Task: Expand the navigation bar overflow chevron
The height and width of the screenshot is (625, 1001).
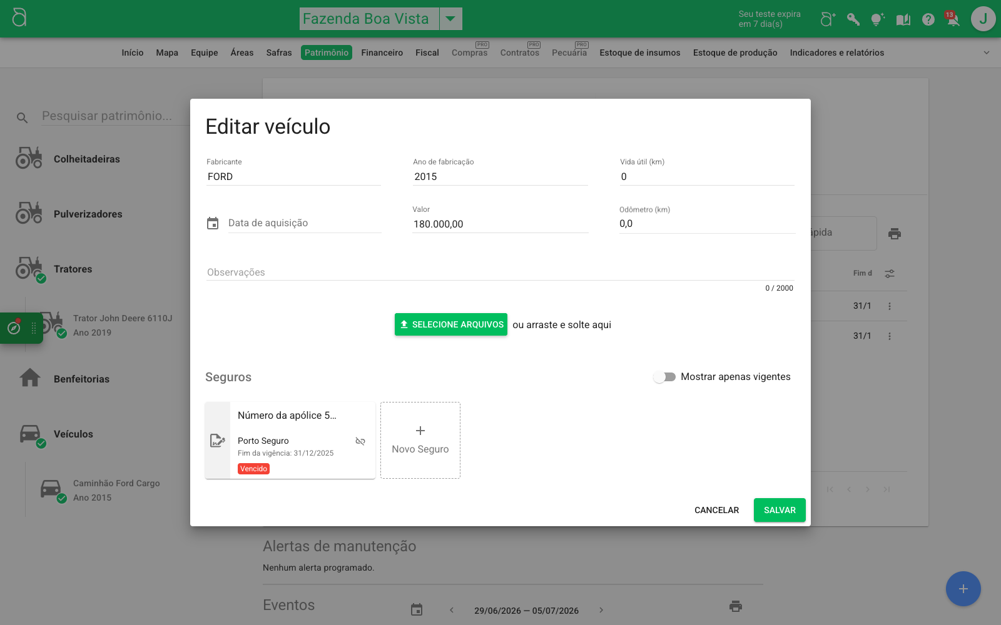Action: point(987,52)
